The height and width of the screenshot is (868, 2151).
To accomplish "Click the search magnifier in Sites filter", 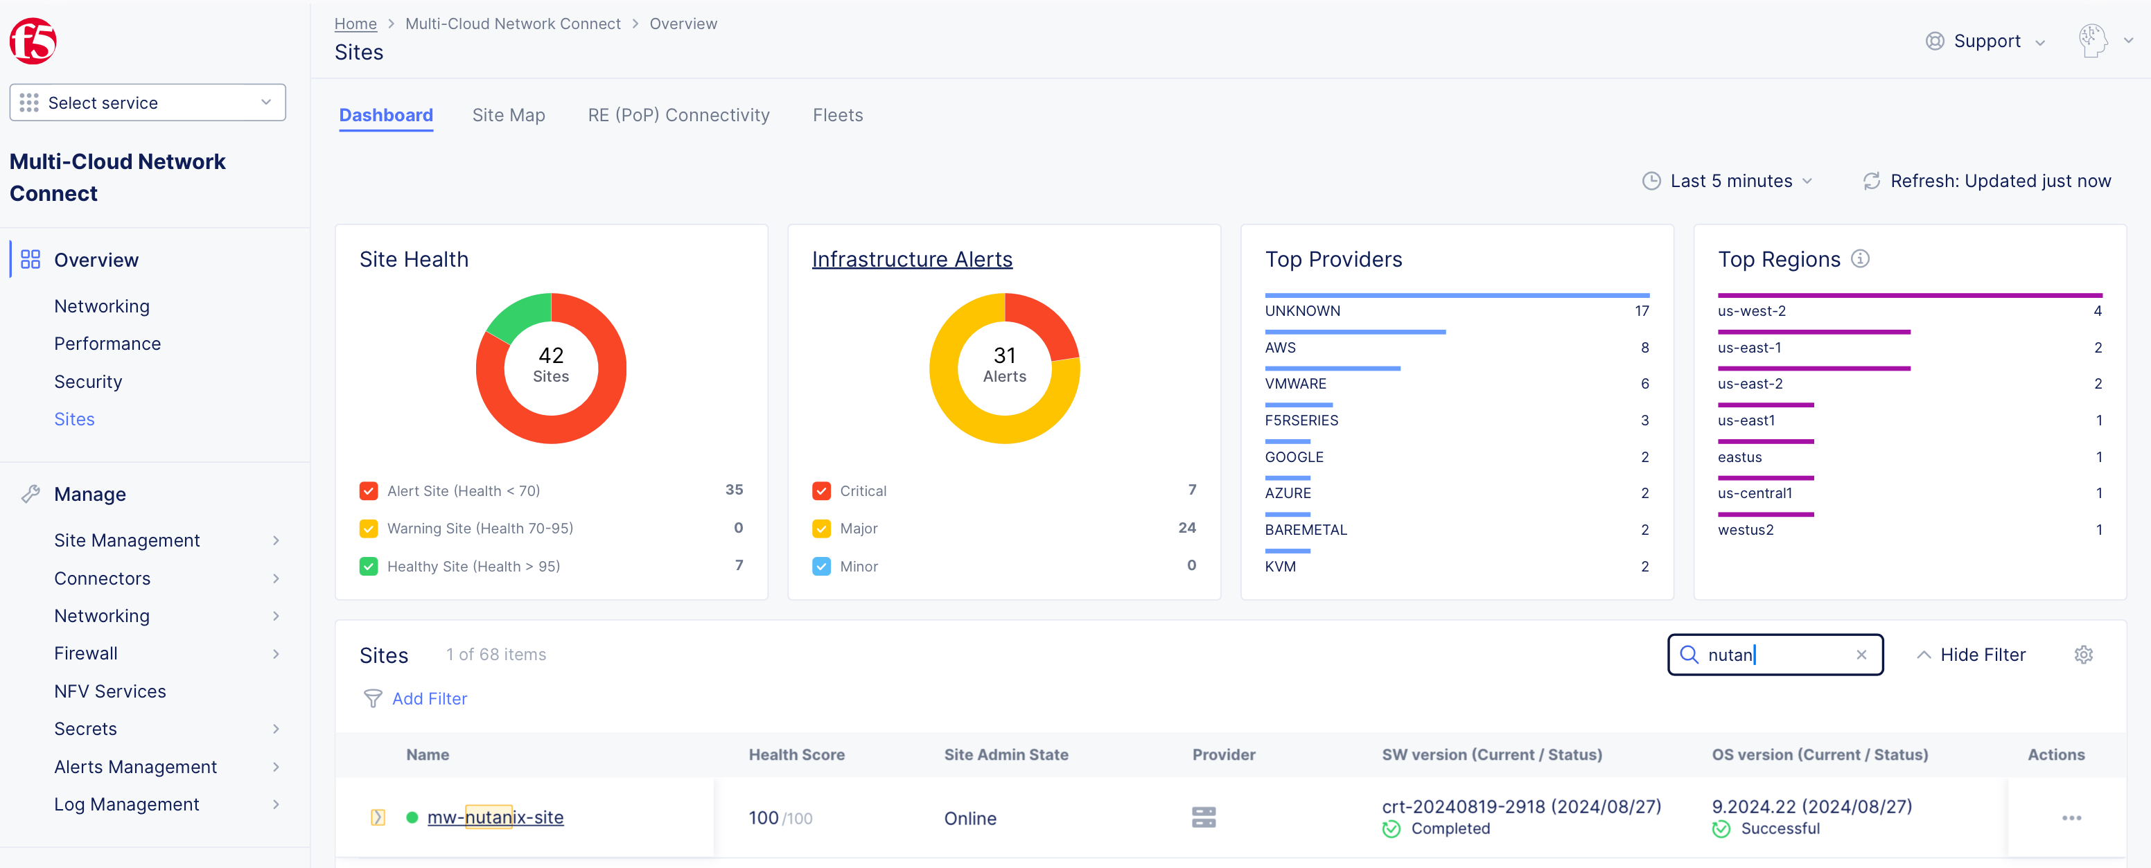I will (x=1689, y=655).
